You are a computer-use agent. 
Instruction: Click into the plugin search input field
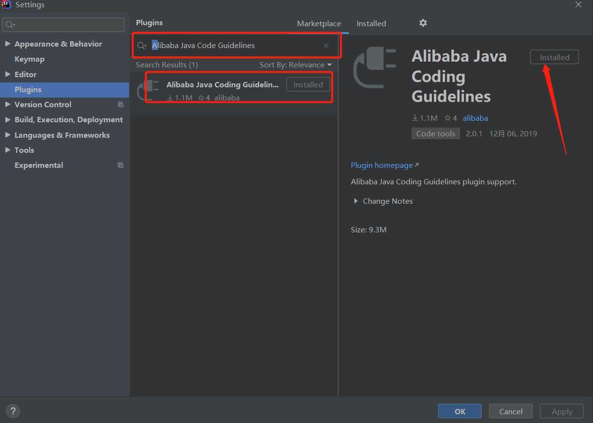pos(235,46)
